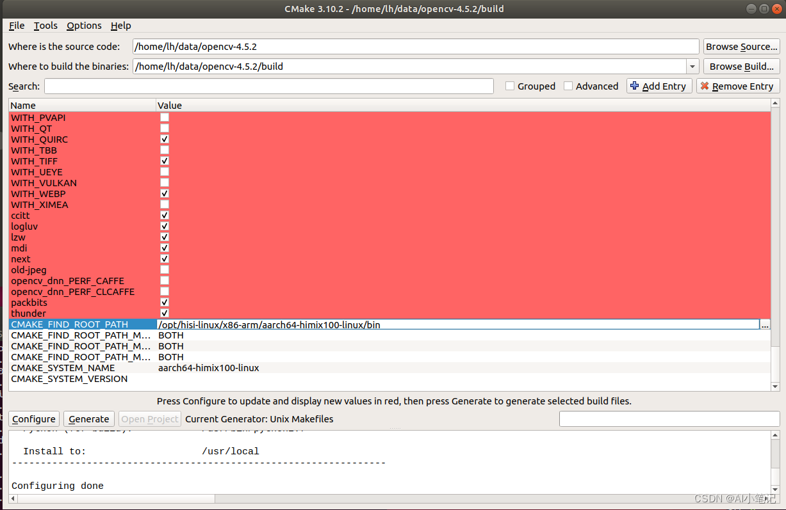Uncheck the logluv checkbox
The image size is (786, 510).
(165, 227)
